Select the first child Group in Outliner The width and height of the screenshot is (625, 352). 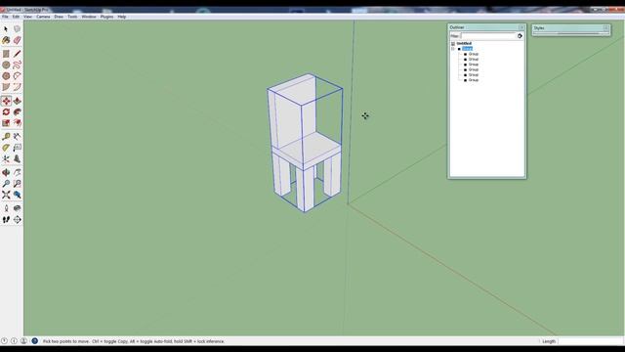[473, 54]
